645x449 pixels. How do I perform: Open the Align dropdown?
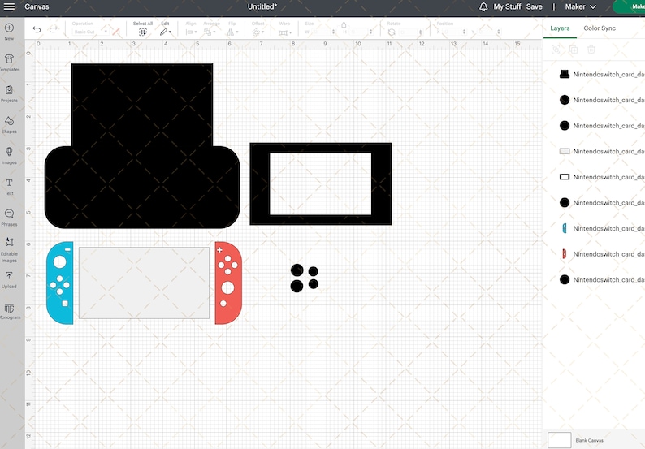point(191,32)
